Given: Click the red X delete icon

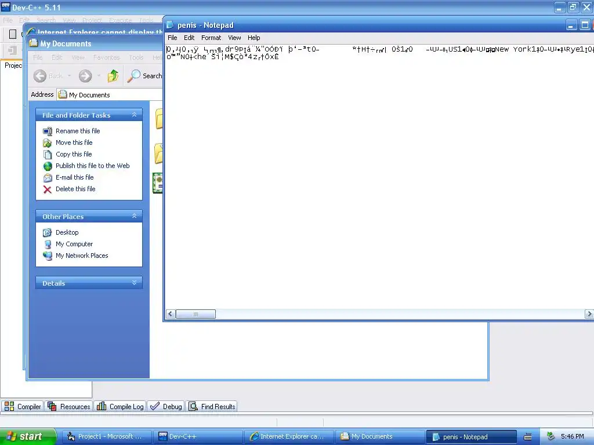Looking at the screenshot, I should pos(48,189).
